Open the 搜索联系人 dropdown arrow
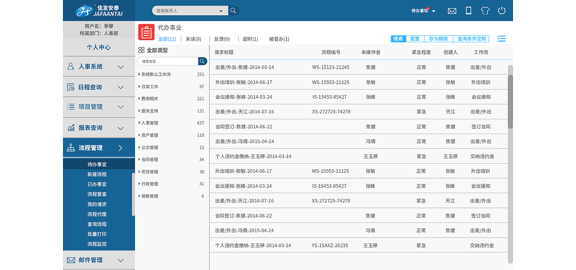Image resolution: width=576 pixels, height=270 pixels. click(221, 10)
